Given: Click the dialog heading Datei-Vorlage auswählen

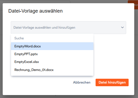Looking at the screenshot, I should [35, 11].
